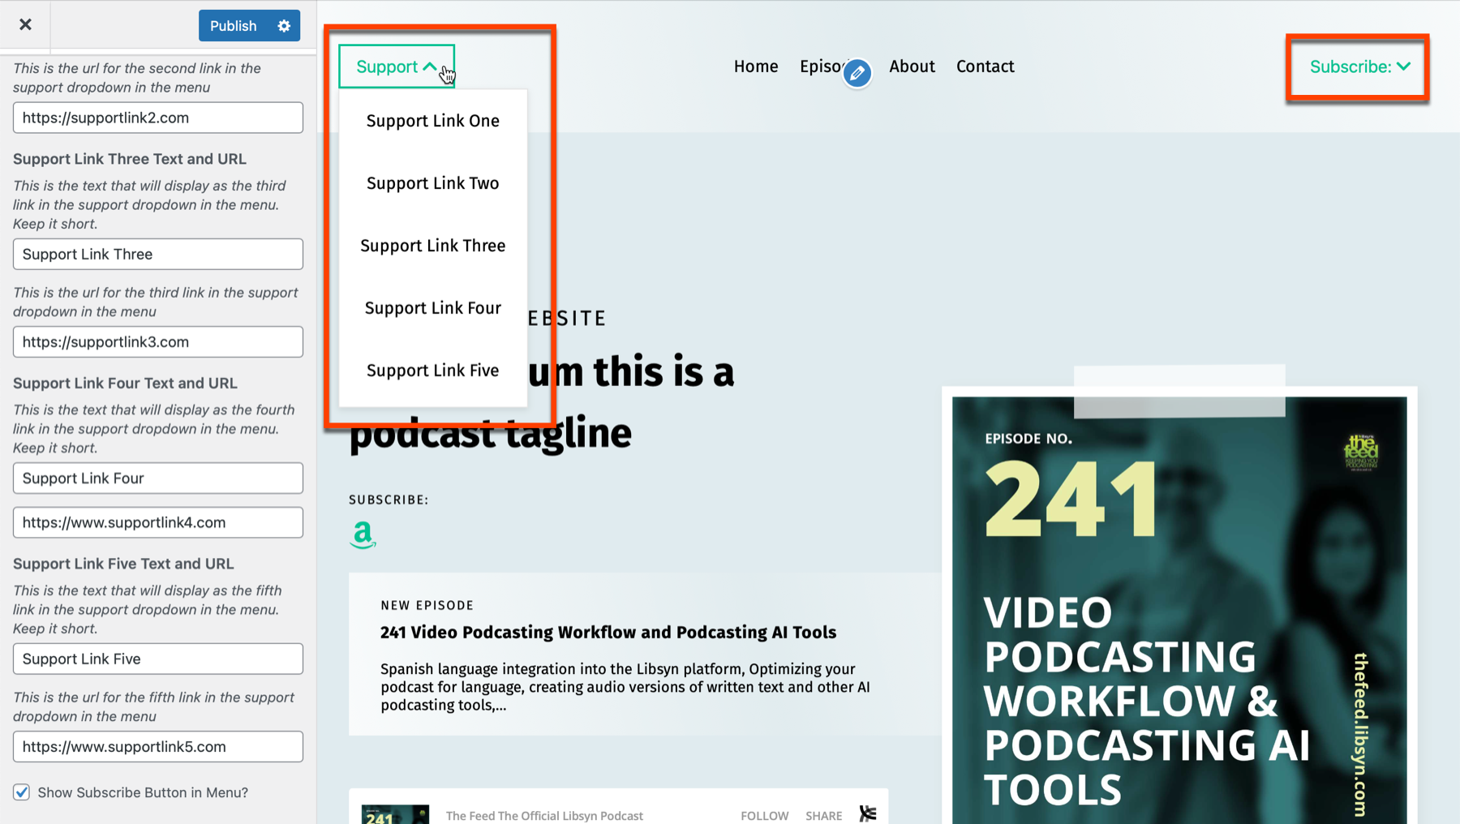Click the episode description starting 'Spanish language integration'
Screen dimensions: 1460x824
(625, 687)
